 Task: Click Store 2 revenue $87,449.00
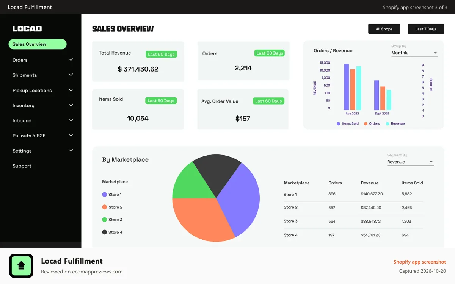point(371,208)
